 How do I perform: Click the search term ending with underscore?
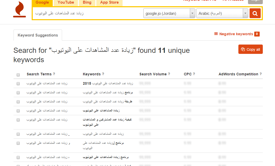(48, 134)
